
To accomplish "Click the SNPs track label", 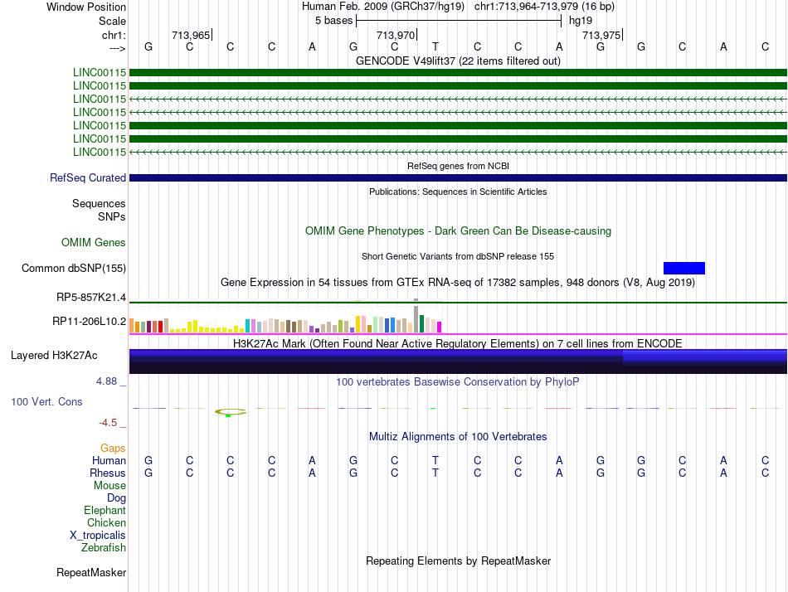I will tap(112, 216).
